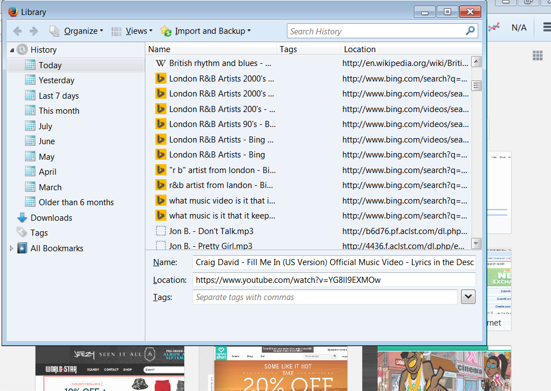Select March history folder
The width and height of the screenshot is (551, 391).
[75, 187]
